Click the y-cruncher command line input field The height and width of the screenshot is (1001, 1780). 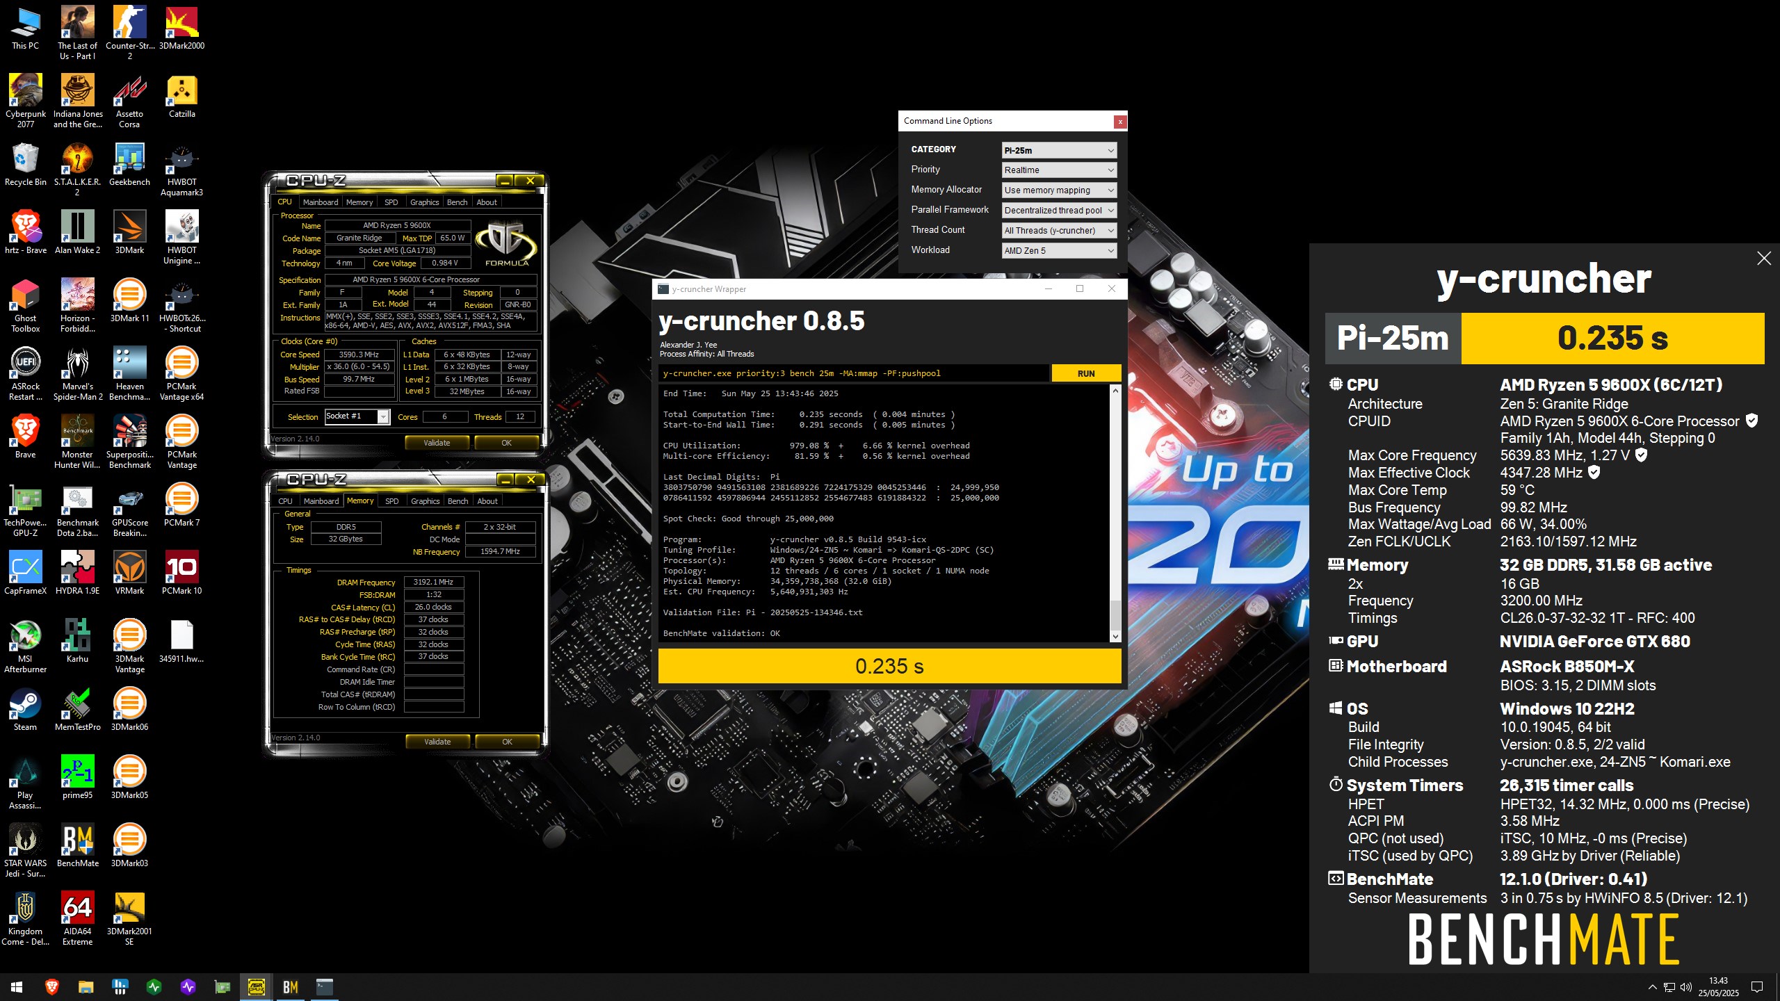(854, 373)
